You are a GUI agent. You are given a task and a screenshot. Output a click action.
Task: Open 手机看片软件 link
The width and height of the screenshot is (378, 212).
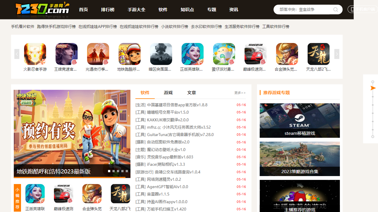23,26
